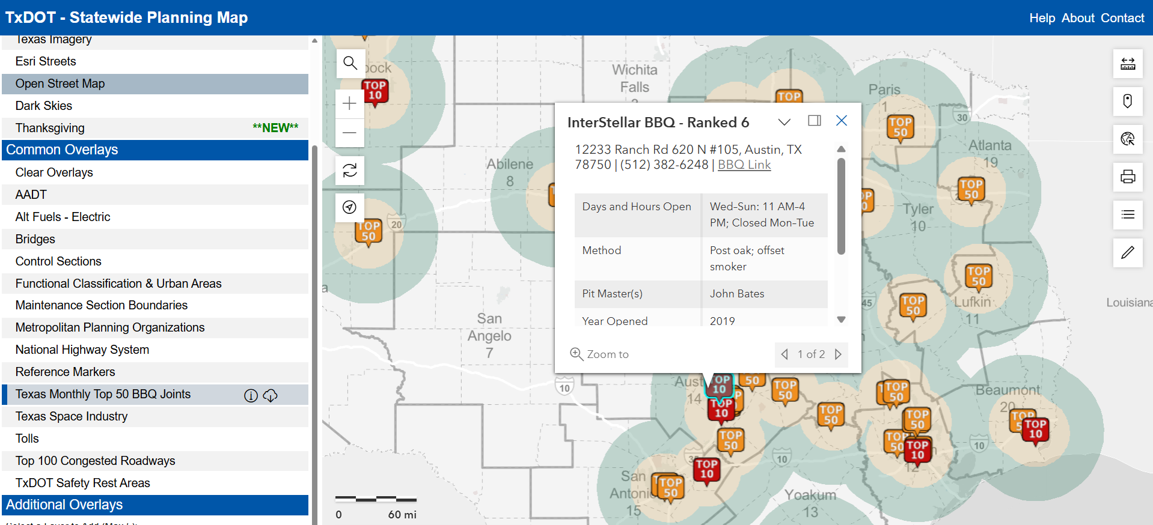Viewport: 1153px width, 525px height.
Task: Open the legend list icon
Action: [1127, 214]
